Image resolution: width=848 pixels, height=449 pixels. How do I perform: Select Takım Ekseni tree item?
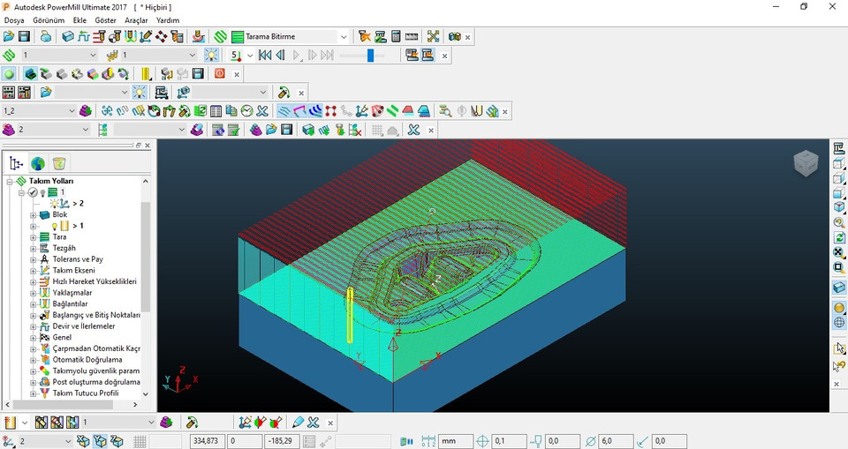point(73,270)
